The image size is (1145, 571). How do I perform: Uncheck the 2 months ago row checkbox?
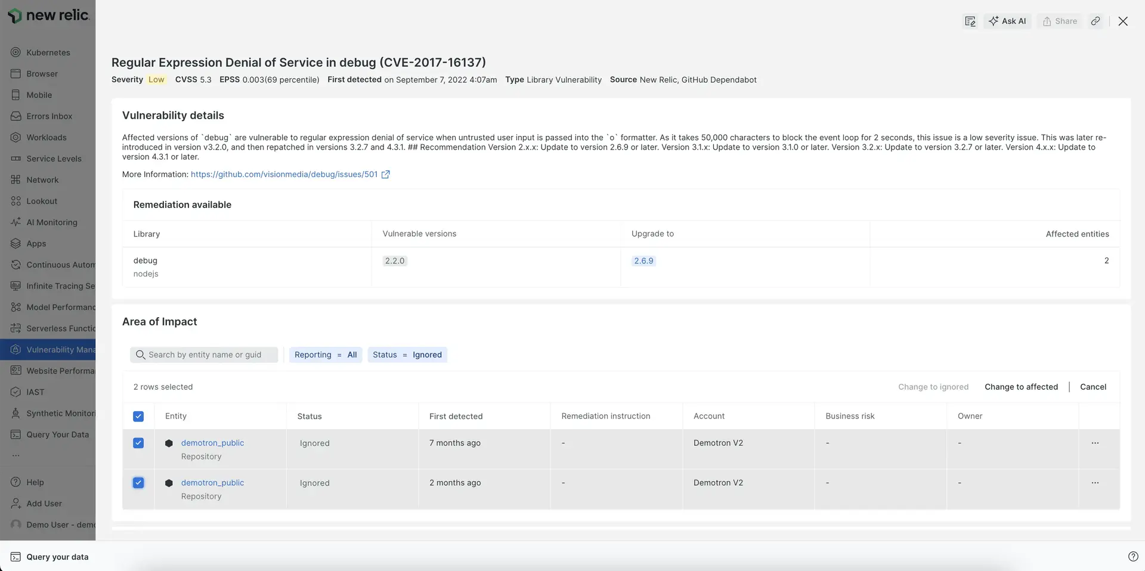138,483
